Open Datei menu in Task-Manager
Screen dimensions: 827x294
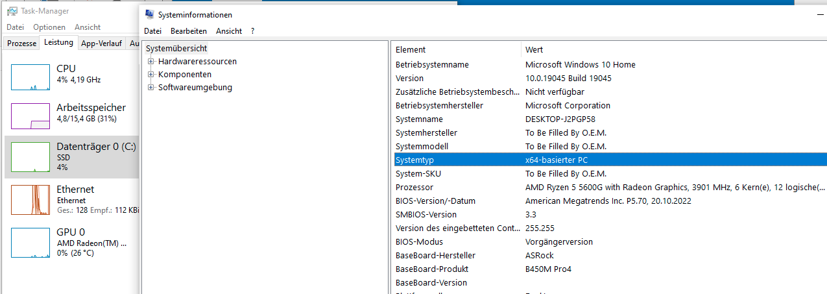click(x=15, y=27)
